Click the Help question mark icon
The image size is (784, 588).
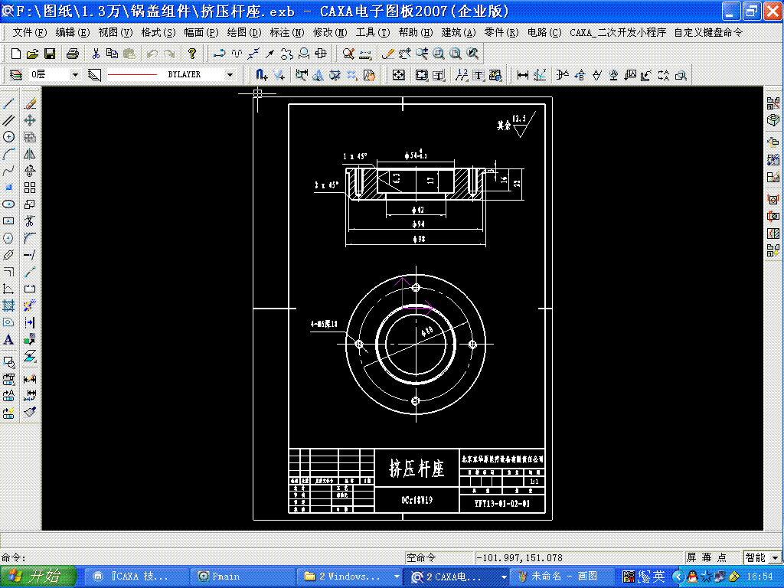tap(192, 54)
